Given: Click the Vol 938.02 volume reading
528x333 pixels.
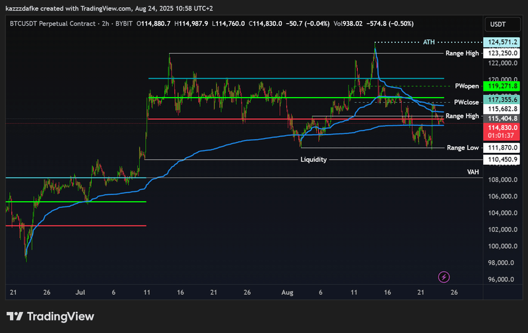Looking at the screenshot, I should click(x=348, y=24).
